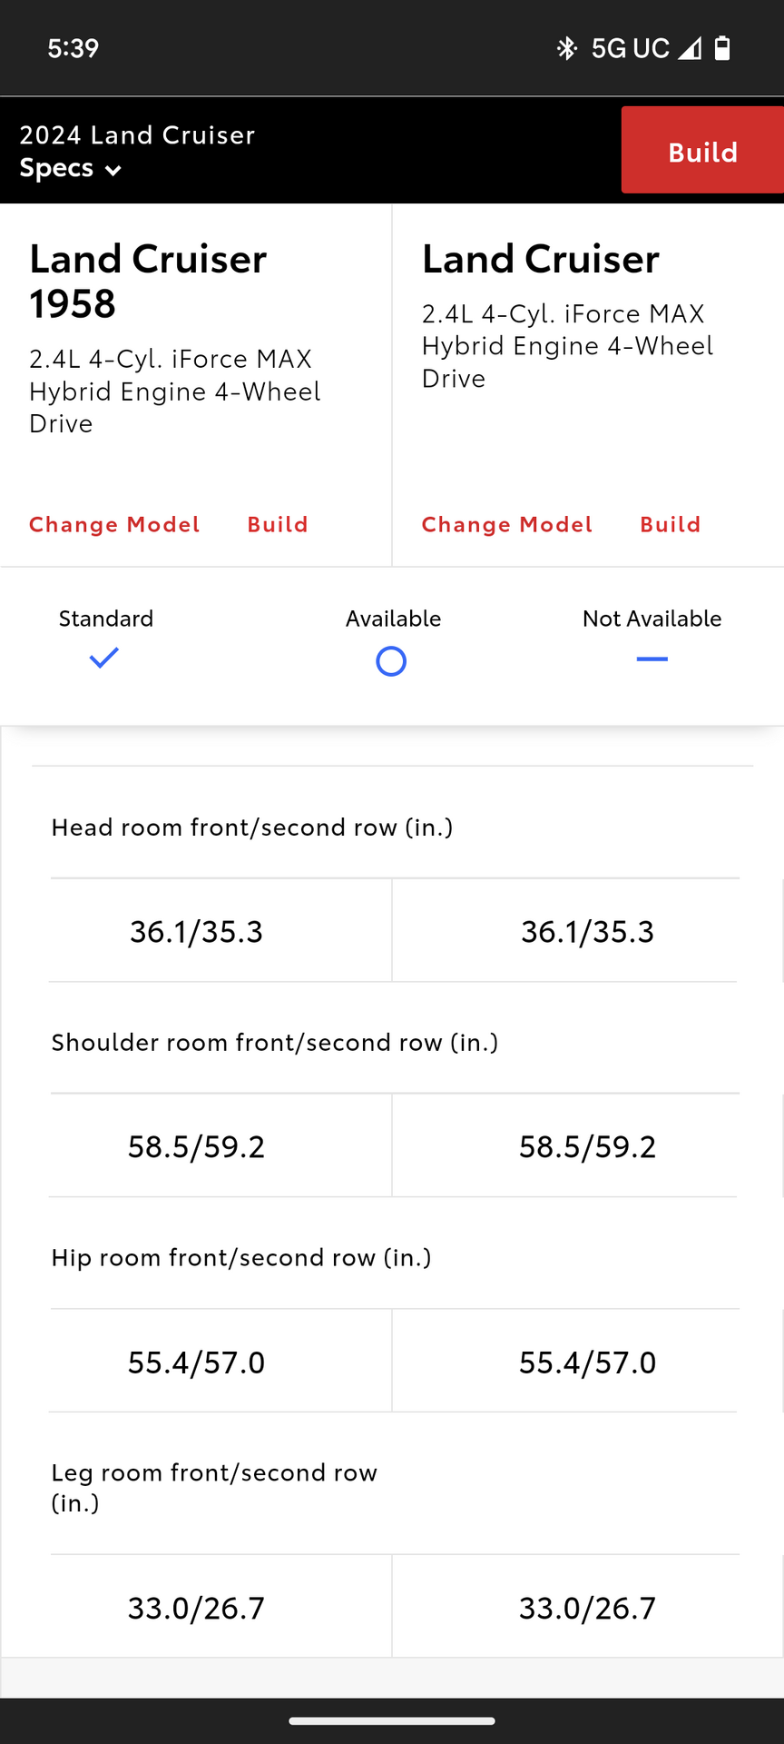Tap the Head room row label

point(252,827)
